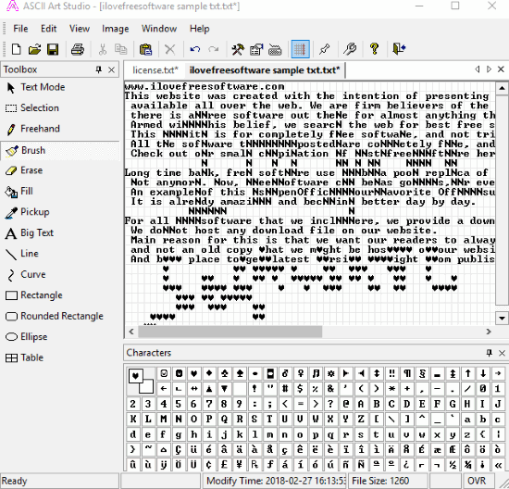Pick the '$' character cell
Viewport: 509px width, 489px height.
pyautogui.click(x=300, y=389)
